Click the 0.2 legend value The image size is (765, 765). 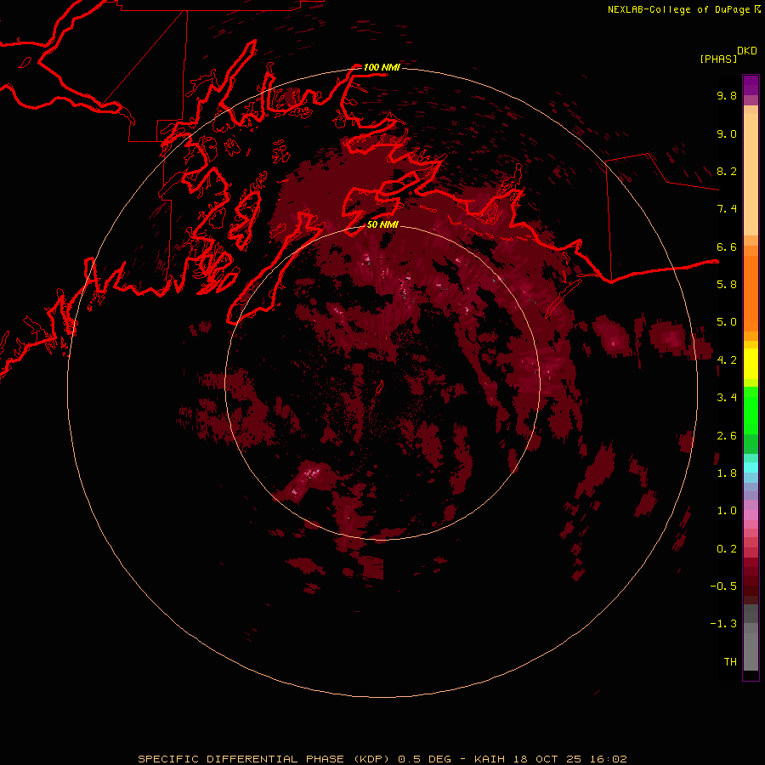tap(727, 549)
